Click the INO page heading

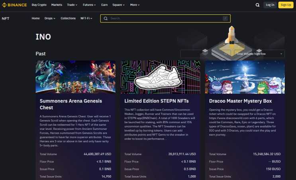(43, 37)
